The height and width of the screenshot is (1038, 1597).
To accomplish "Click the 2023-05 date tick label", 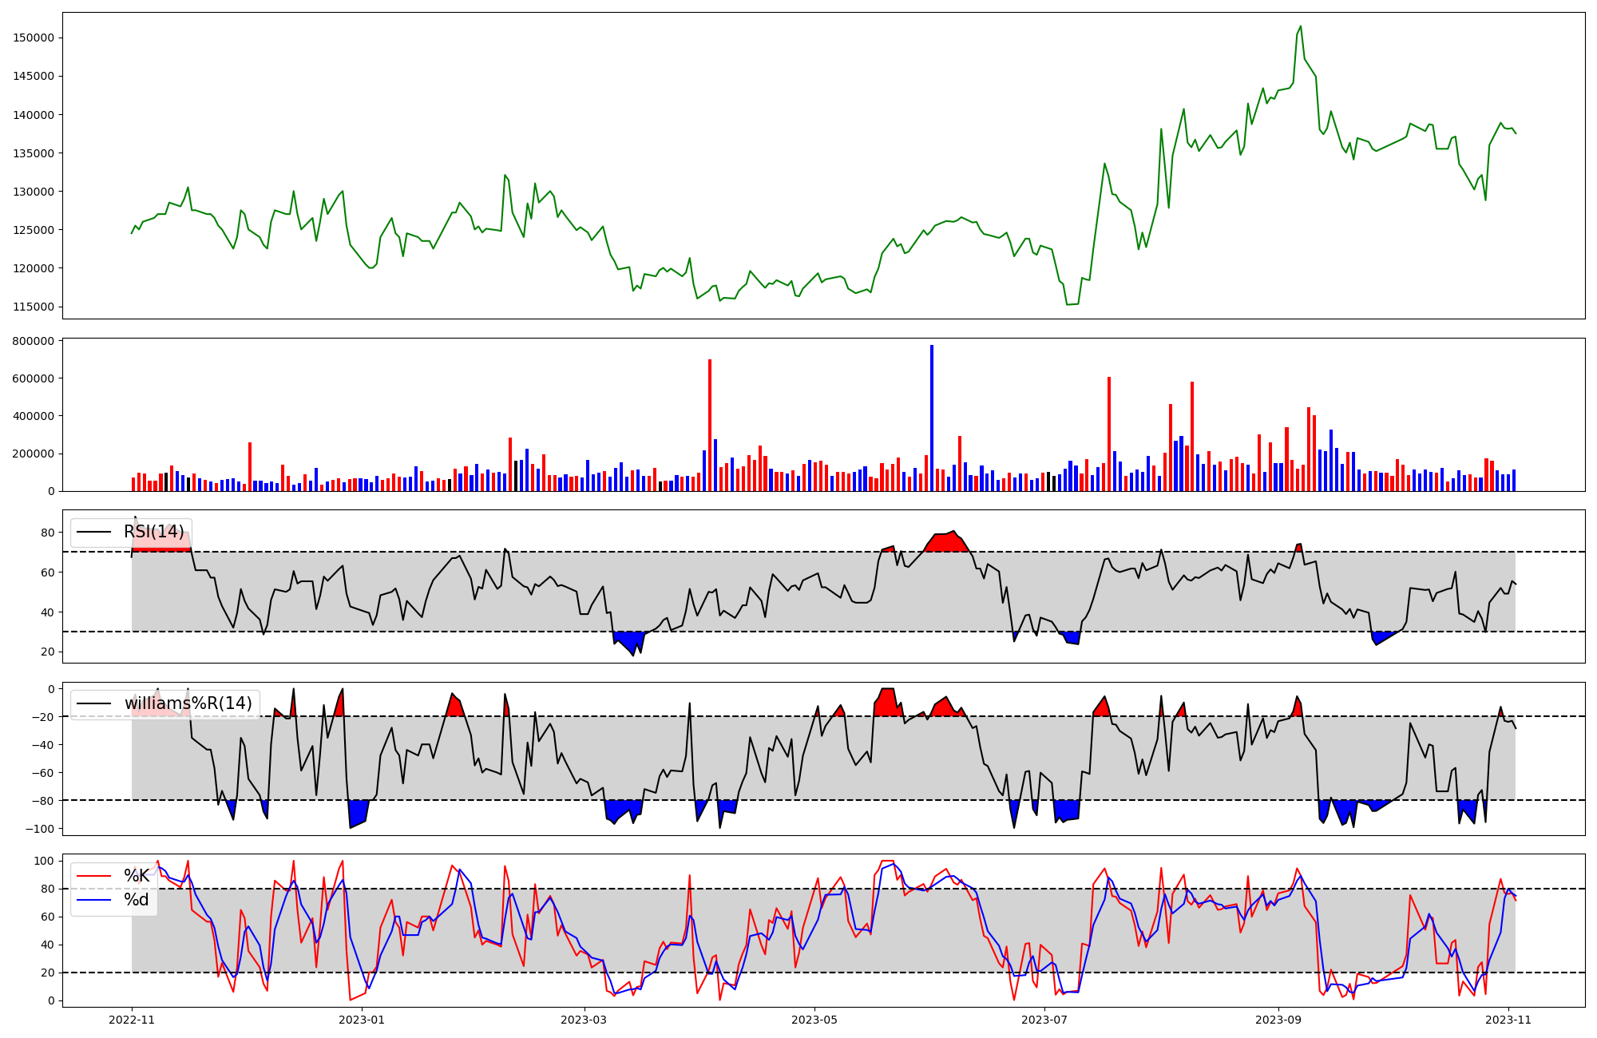I will click(x=814, y=1020).
